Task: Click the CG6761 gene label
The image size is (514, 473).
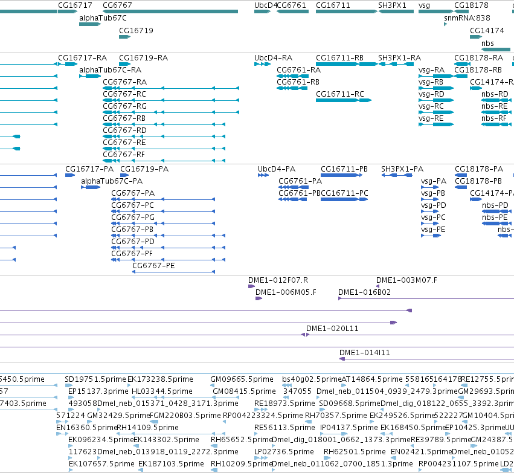Action: (x=291, y=5)
